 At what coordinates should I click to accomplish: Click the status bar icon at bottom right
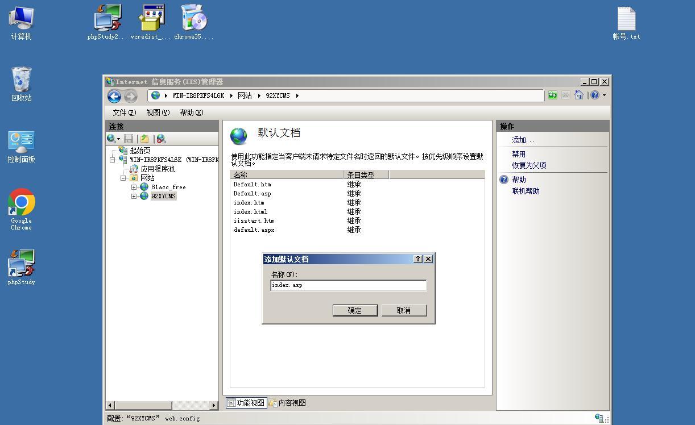point(599,418)
